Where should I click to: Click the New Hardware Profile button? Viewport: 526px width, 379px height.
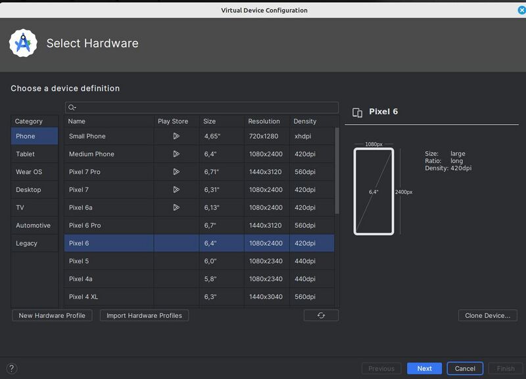tap(52, 315)
